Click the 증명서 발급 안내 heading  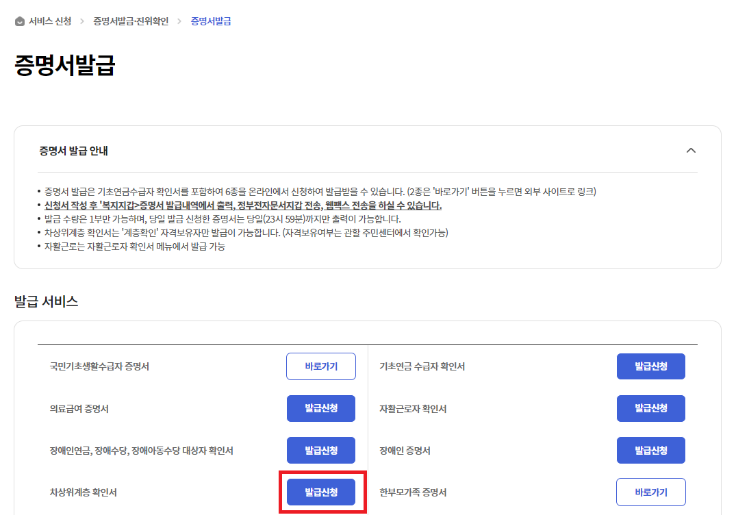pyautogui.click(x=73, y=151)
